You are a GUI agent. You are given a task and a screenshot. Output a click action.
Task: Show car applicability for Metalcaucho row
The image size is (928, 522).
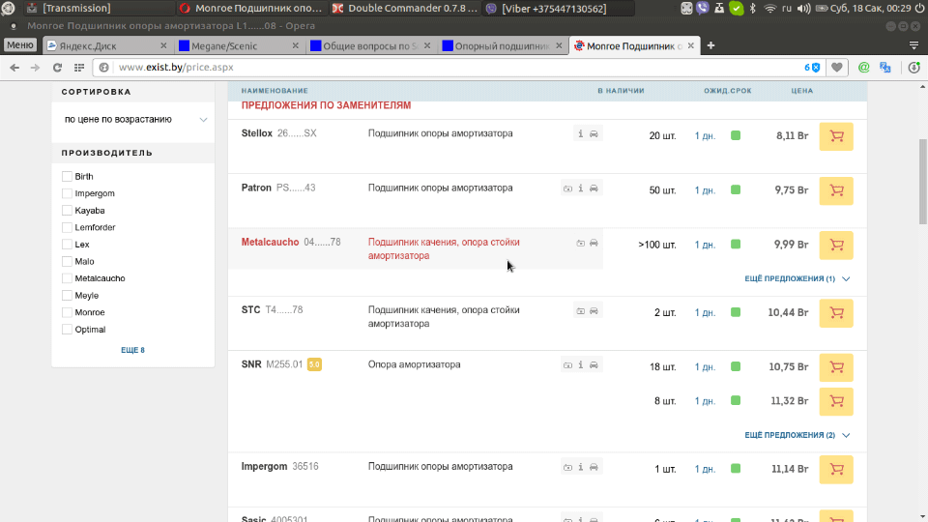point(594,243)
